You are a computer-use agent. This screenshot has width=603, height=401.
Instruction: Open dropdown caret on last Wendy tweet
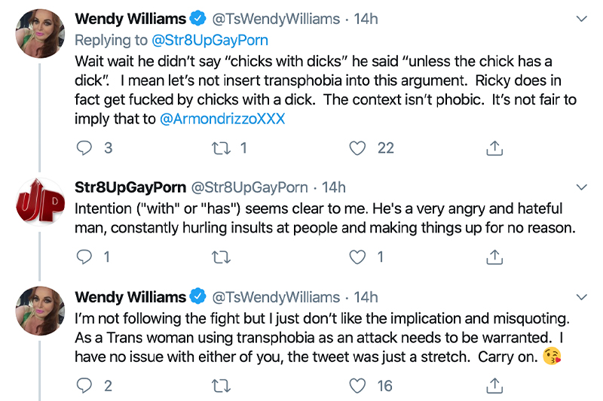[581, 296]
